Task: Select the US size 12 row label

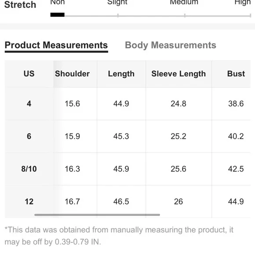Action: coord(29,201)
